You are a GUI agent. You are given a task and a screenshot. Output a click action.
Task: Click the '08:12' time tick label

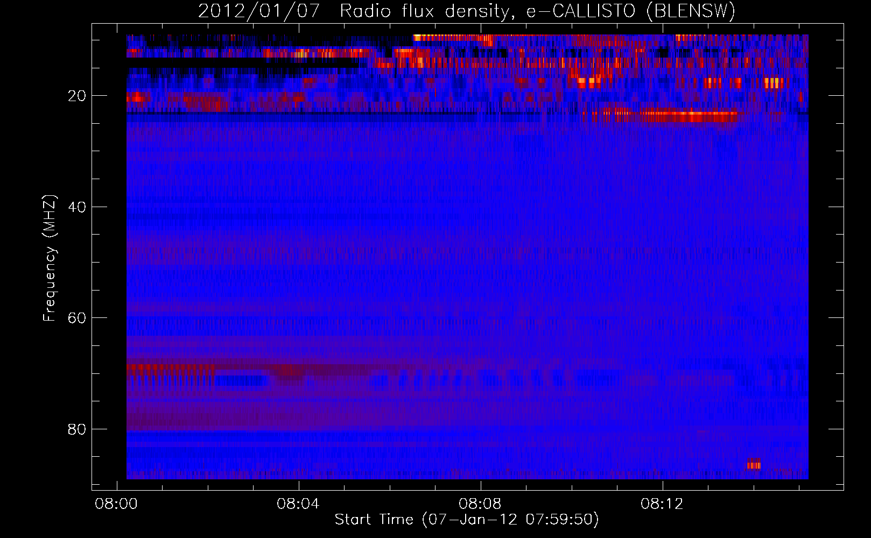point(662,504)
